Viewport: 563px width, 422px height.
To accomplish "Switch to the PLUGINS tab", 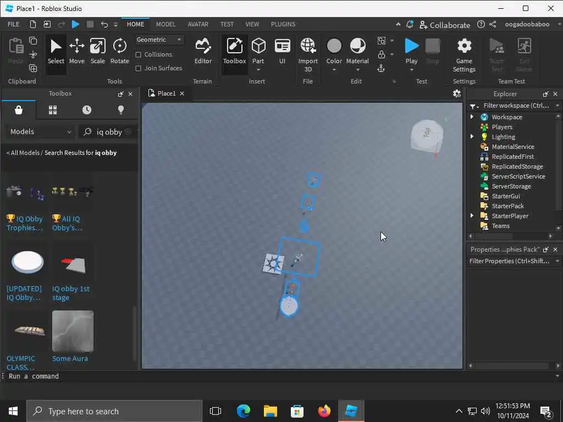I will [283, 24].
